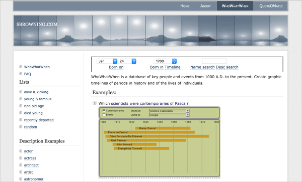302x182 pixels.
Task: Open the actress description example
Action: 30,158
